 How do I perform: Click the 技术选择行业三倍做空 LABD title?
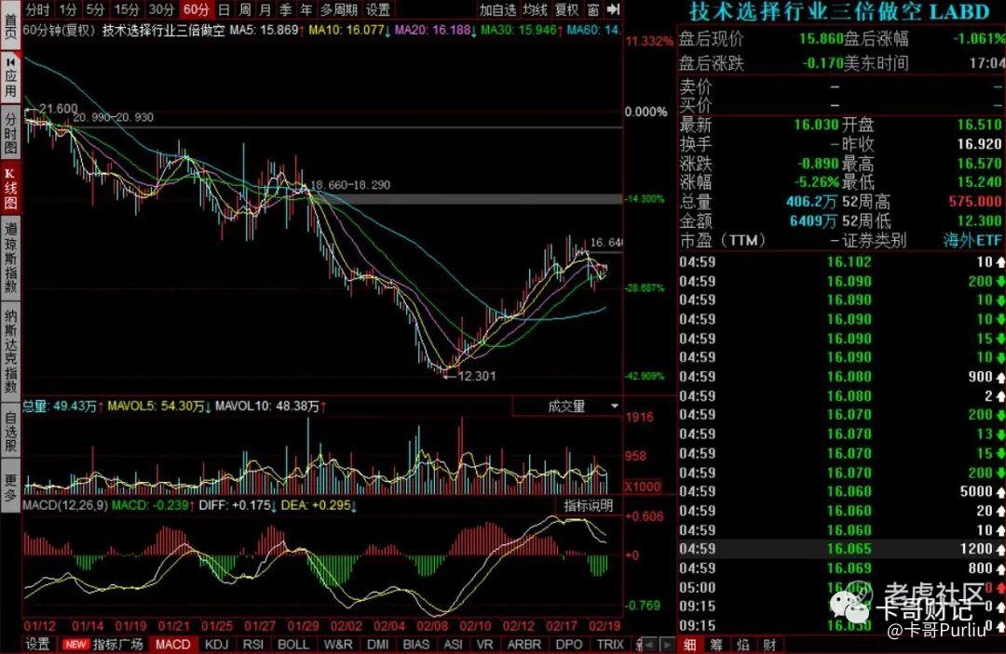[840, 11]
